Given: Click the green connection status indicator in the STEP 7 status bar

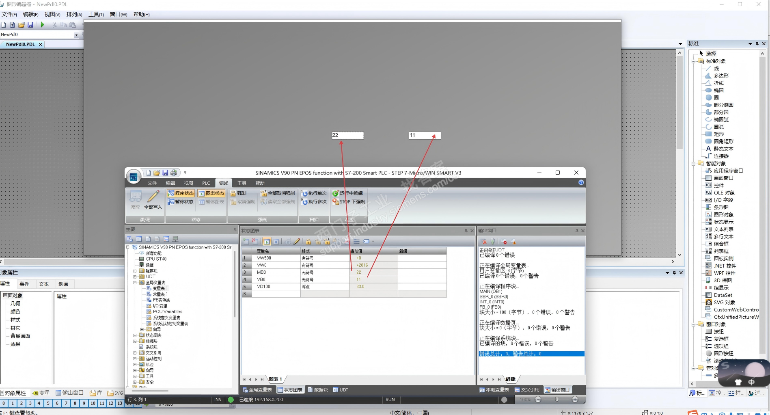Looking at the screenshot, I should (x=231, y=400).
